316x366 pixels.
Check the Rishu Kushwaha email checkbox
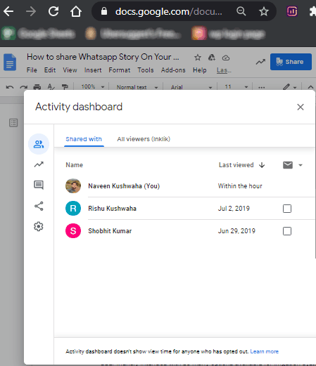click(x=287, y=209)
